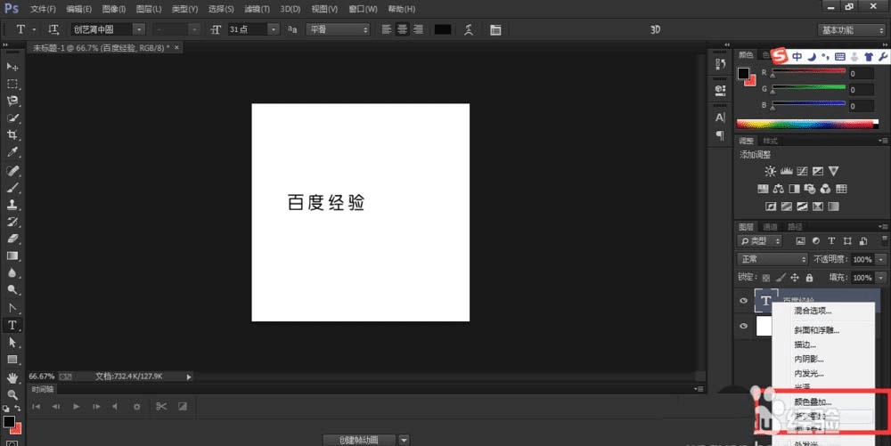
Task: Open the 文件(F) menu
Action: 43,9
